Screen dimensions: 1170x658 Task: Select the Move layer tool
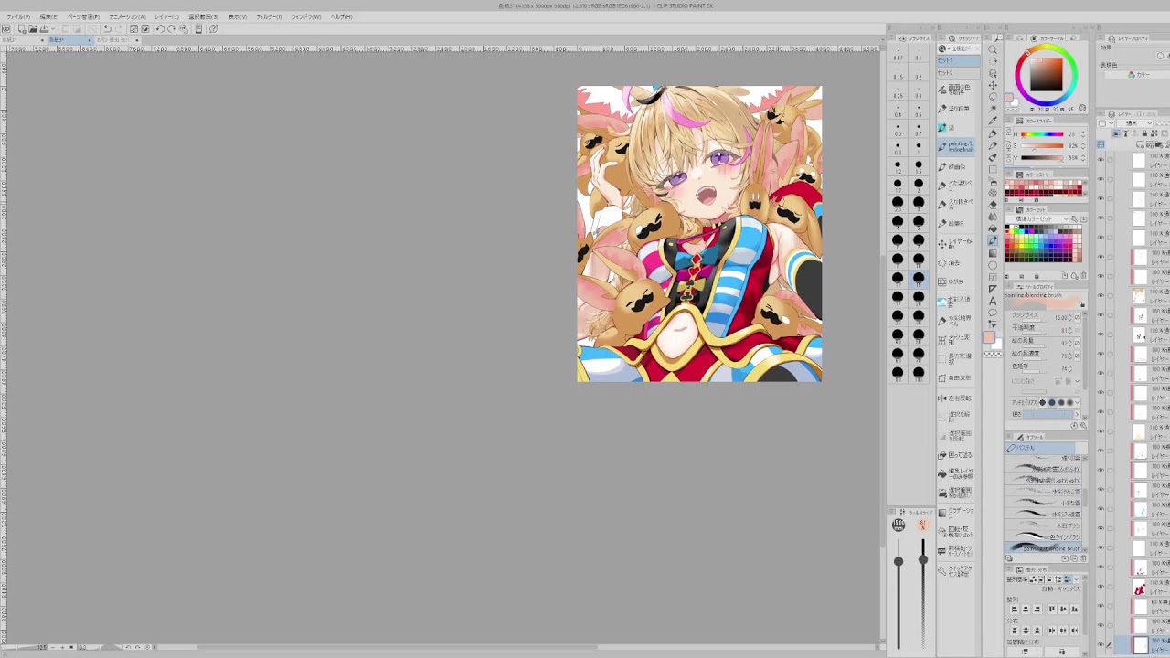point(993,86)
